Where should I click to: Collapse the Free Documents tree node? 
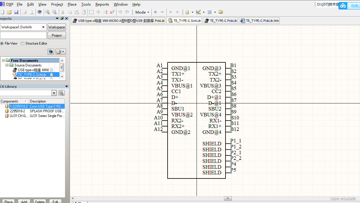[x=3, y=60]
